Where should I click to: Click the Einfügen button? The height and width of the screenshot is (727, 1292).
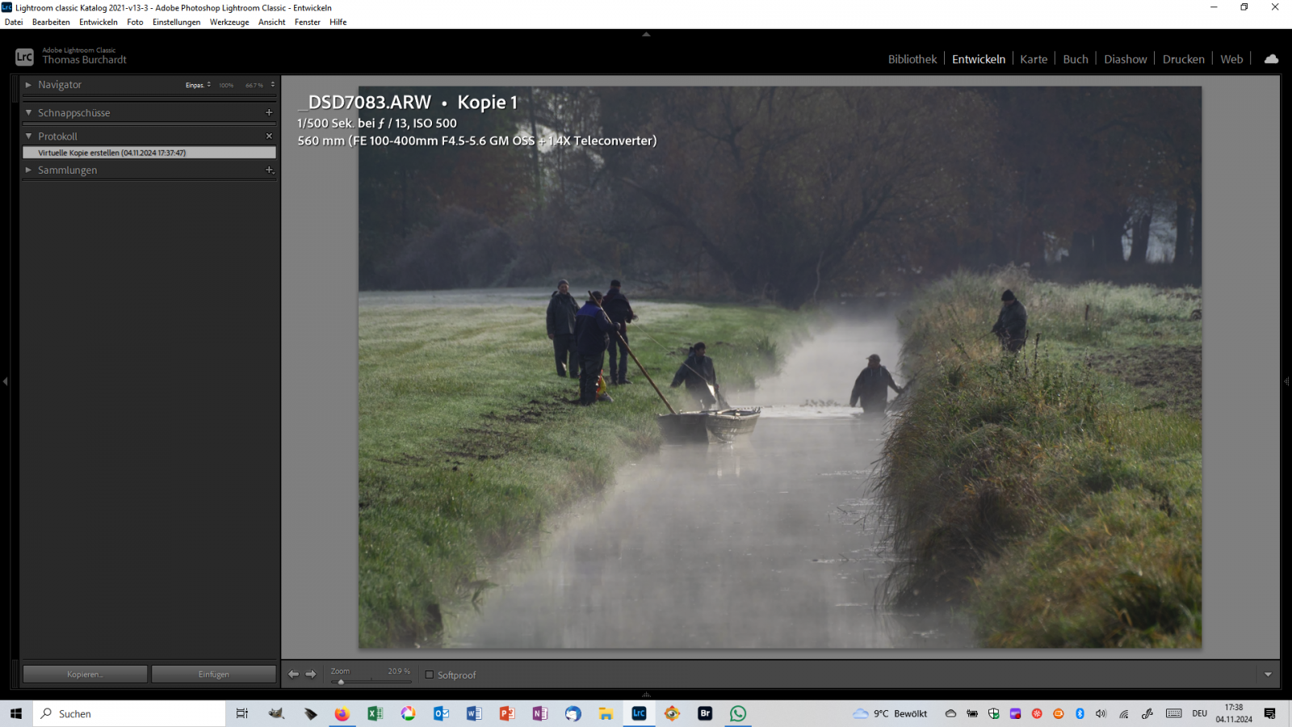[214, 674]
